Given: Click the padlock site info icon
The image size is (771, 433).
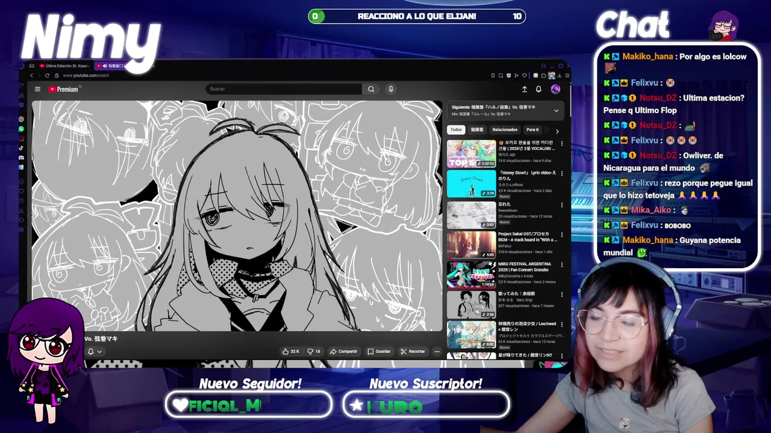Looking at the screenshot, I should tap(57, 75).
